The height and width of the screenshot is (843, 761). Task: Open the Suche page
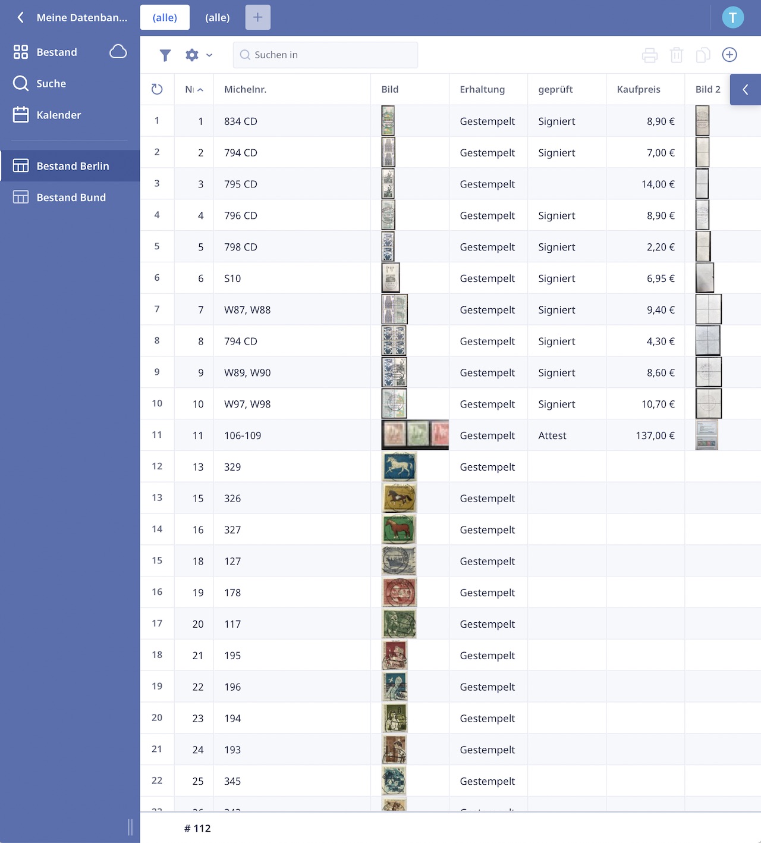coord(51,83)
